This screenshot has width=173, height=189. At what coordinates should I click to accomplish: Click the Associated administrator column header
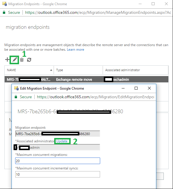coord(135,70)
